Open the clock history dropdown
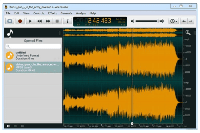 (173, 21)
